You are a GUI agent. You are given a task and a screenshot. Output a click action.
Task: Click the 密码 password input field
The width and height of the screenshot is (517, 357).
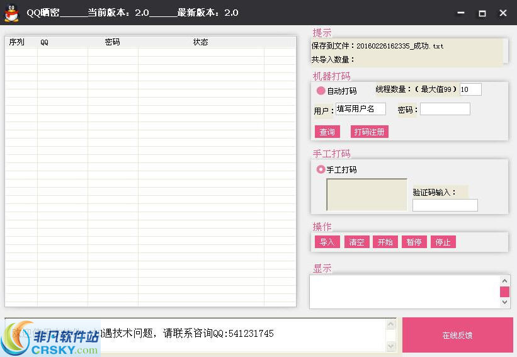pos(445,109)
